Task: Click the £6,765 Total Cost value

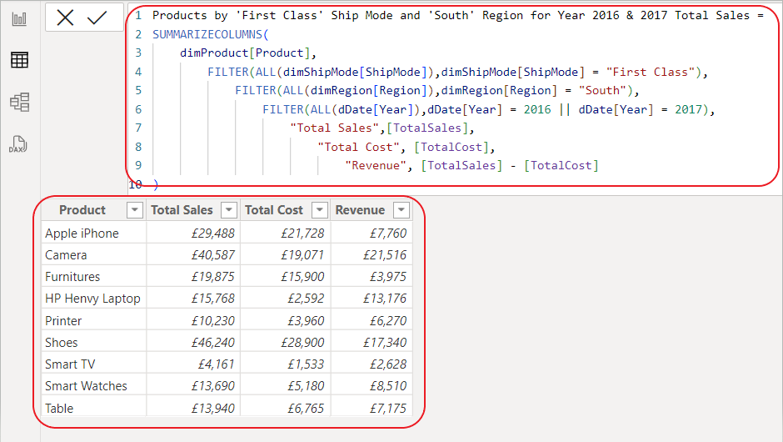Action: tap(306, 408)
